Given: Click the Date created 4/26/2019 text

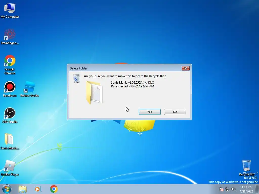Looking at the screenshot, I should pyautogui.click(x=133, y=86).
